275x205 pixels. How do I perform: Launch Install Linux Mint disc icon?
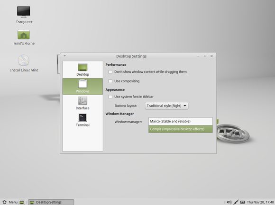24,63
